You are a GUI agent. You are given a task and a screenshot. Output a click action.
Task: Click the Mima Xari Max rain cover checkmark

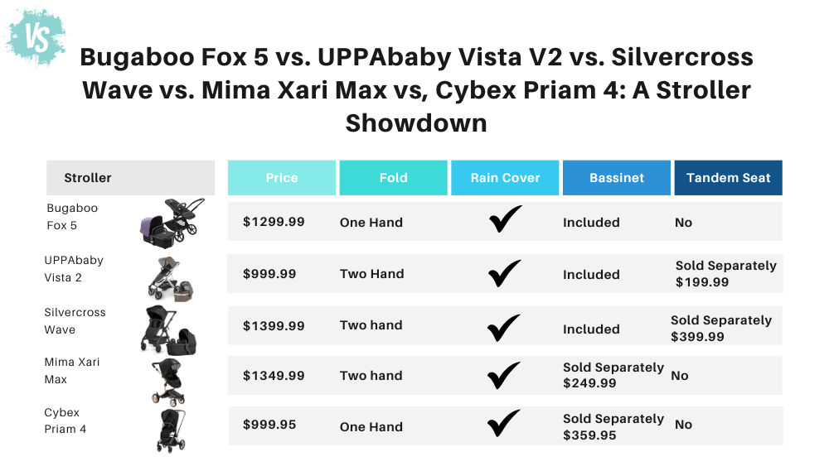(505, 377)
